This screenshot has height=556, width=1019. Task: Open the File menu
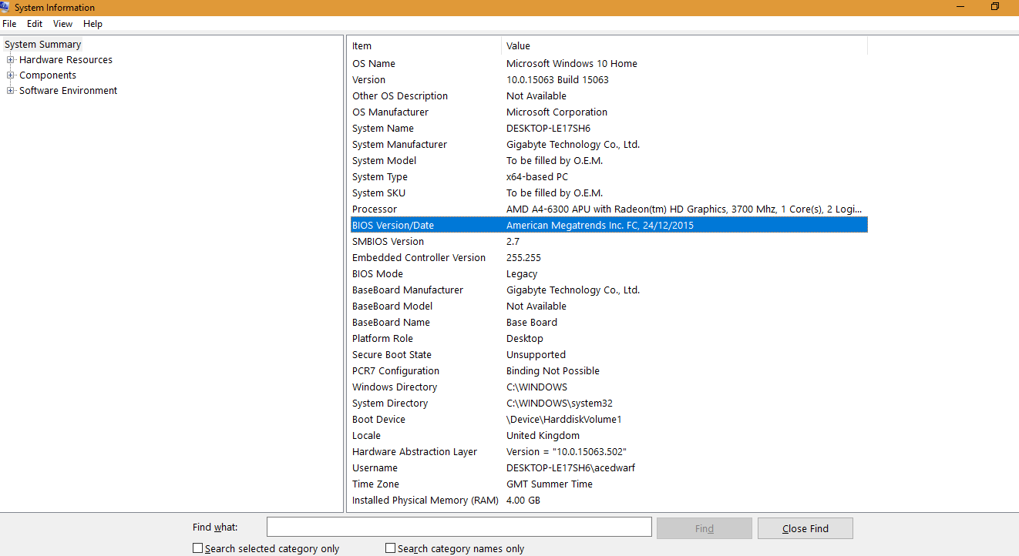(x=9, y=24)
